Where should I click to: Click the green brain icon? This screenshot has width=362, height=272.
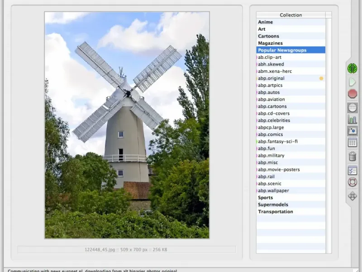coord(352,68)
